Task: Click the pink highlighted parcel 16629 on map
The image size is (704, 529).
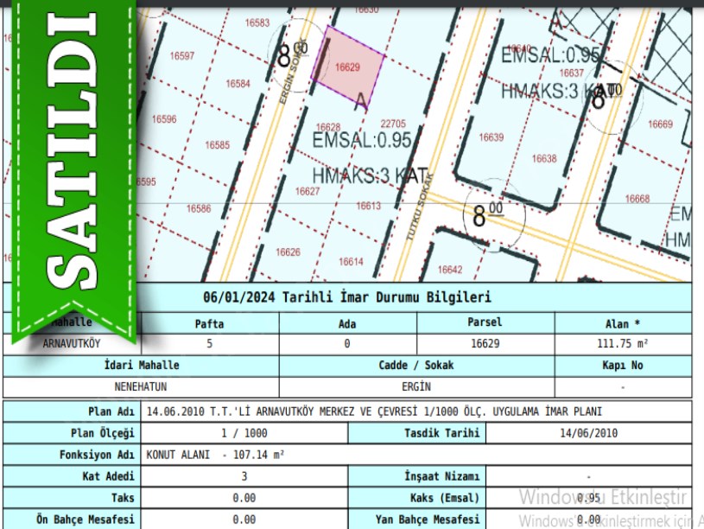Action: tap(347, 66)
